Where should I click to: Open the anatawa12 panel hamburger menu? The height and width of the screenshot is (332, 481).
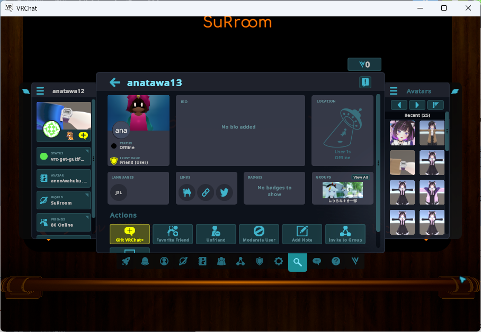[x=40, y=91]
